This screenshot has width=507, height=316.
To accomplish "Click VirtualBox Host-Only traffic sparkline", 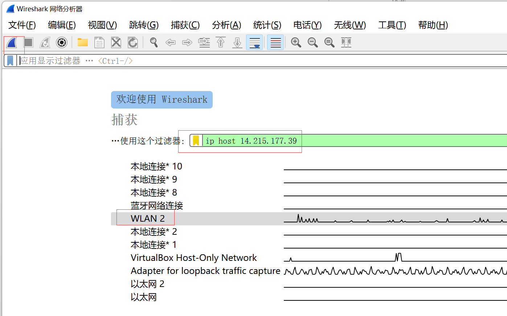I will click(395, 258).
